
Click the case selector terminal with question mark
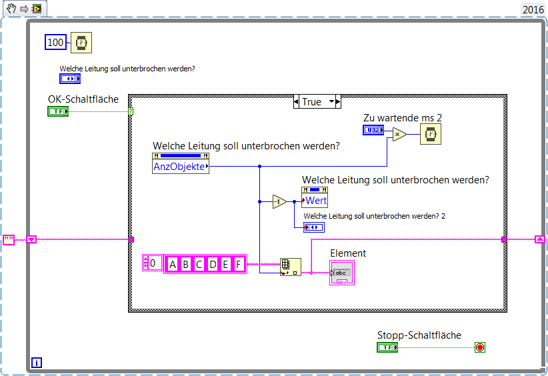[131, 111]
